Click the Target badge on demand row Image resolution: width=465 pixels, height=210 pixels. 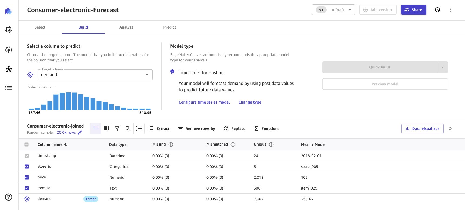click(x=91, y=199)
